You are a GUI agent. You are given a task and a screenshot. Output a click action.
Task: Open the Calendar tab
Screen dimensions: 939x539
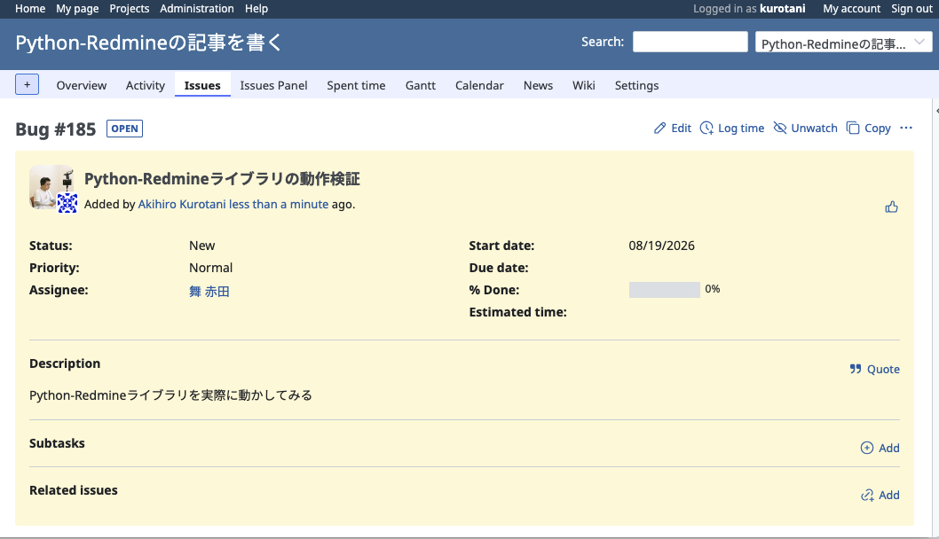[x=479, y=85]
